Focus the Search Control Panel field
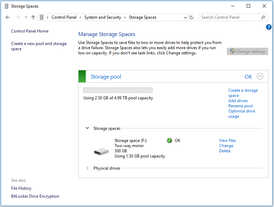 pyautogui.click(x=233, y=17)
